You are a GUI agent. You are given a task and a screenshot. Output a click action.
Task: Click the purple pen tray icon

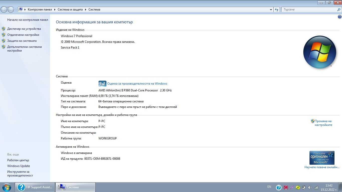(x=292, y=187)
